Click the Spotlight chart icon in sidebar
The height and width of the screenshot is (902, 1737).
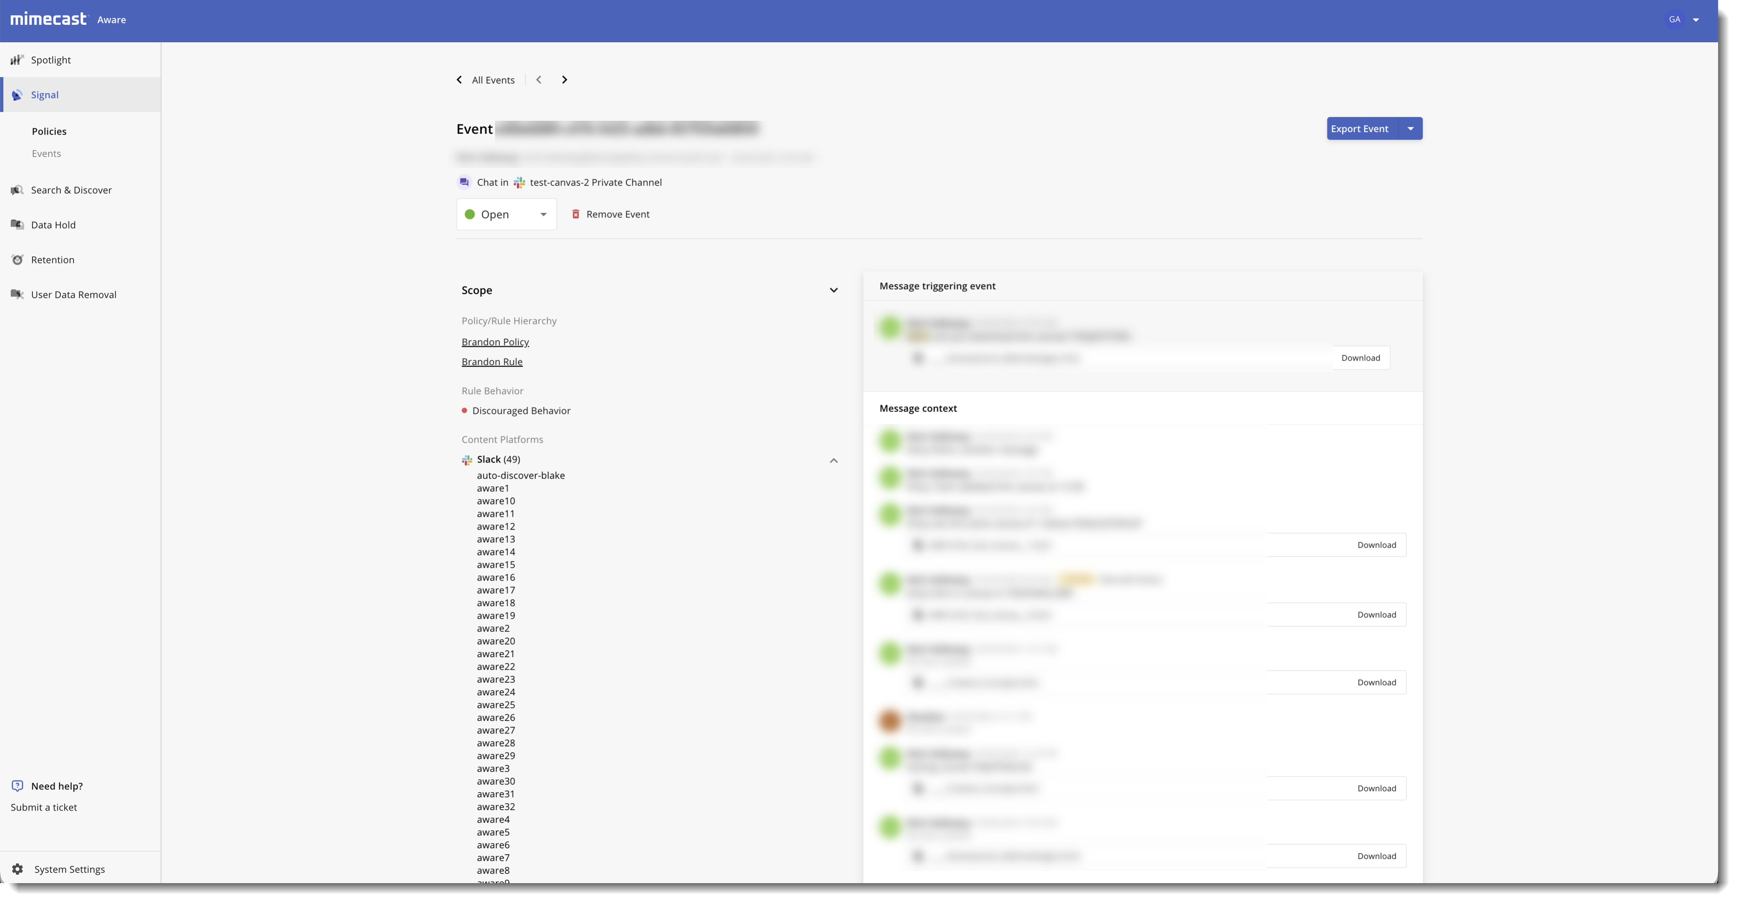[17, 60]
